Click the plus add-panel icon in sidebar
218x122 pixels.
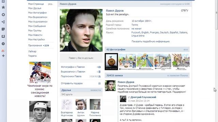coord(3,56)
